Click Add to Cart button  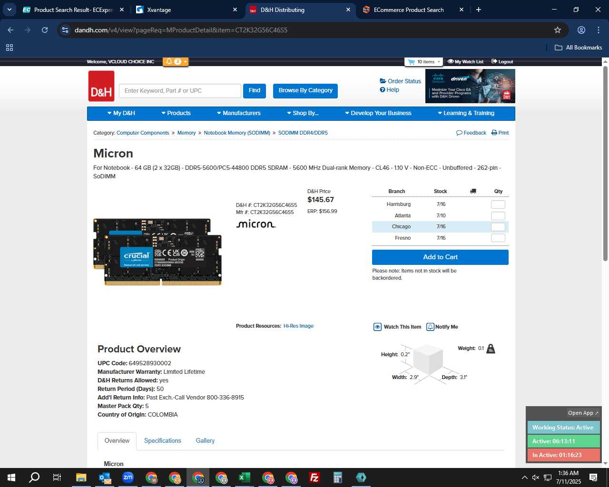pyautogui.click(x=440, y=257)
